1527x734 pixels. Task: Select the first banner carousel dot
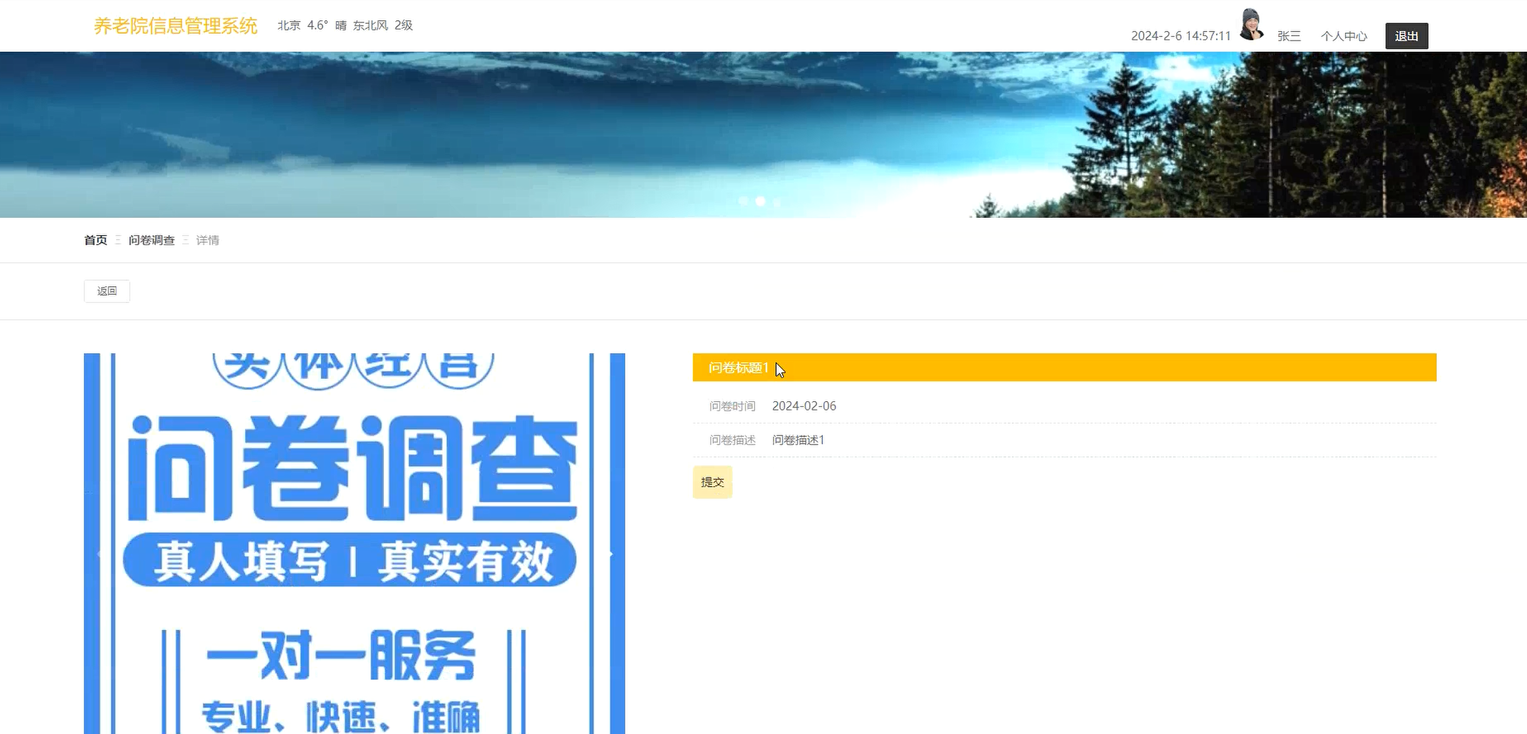tap(744, 201)
